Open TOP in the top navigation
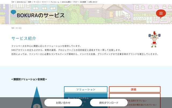This screenshot has width=172, height=108. pyautogui.click(x=13, y=2)
